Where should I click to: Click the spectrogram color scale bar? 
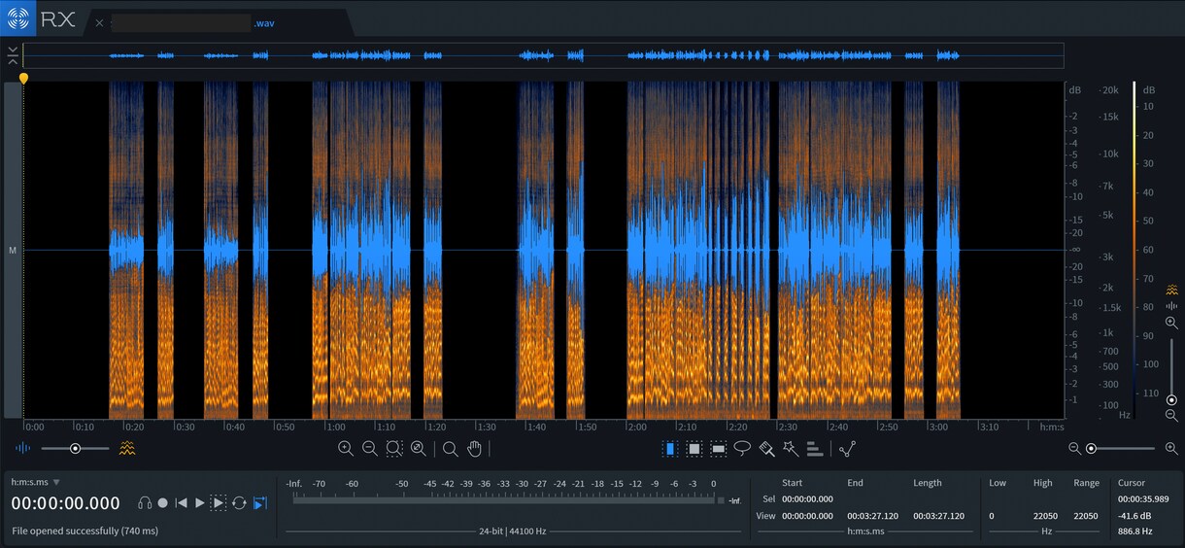1134,251
